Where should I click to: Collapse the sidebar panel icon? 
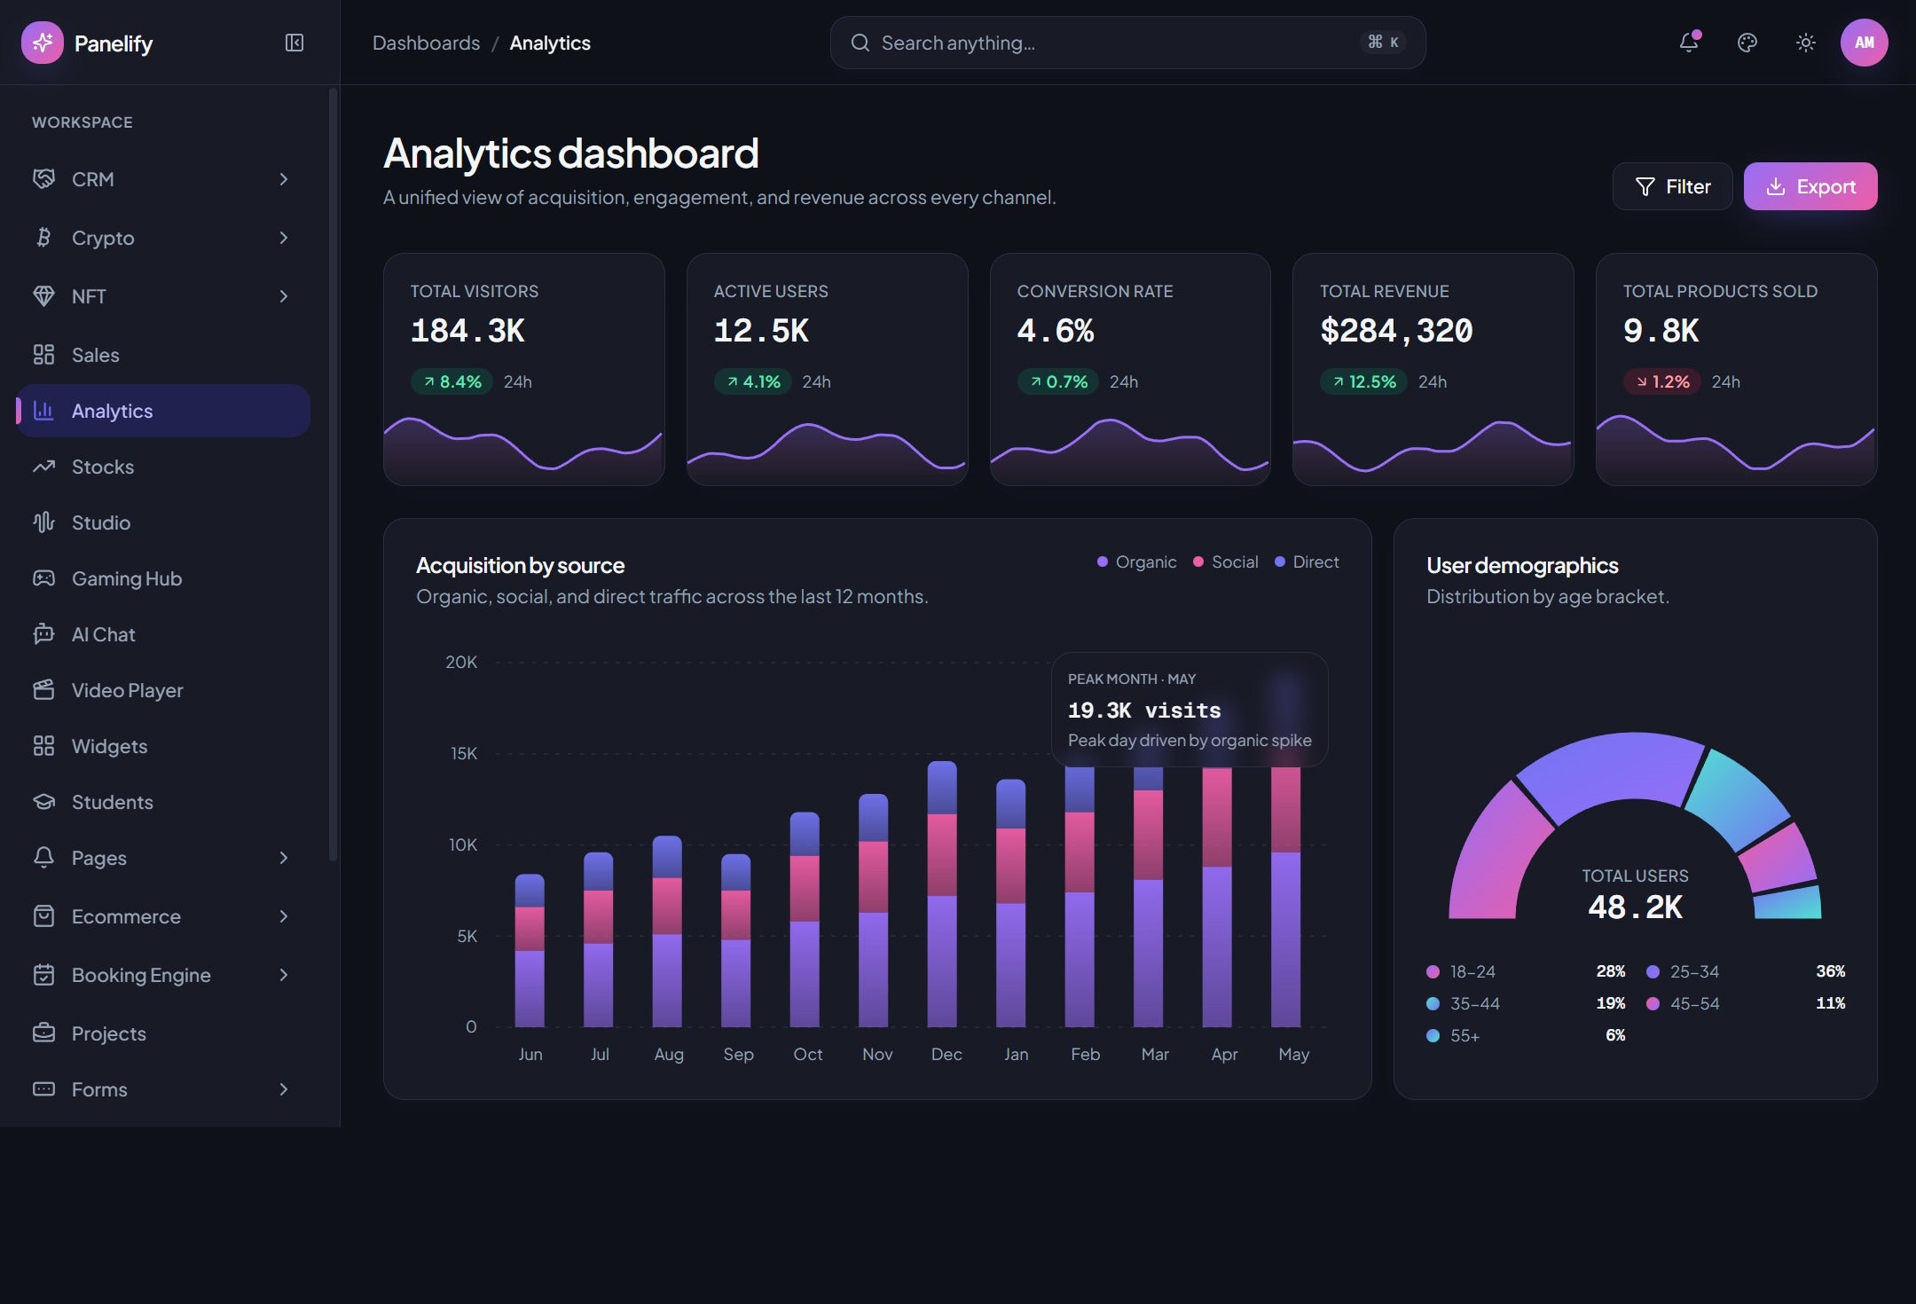click(294, 43)
